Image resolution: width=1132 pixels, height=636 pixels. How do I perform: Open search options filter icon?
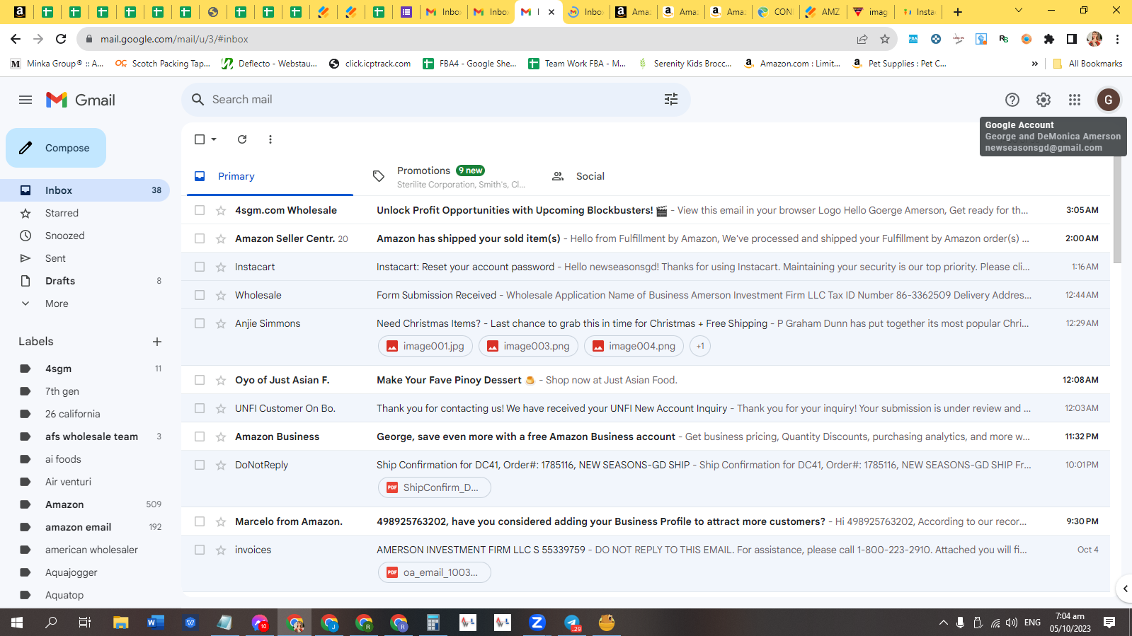(x=671, y=100)
